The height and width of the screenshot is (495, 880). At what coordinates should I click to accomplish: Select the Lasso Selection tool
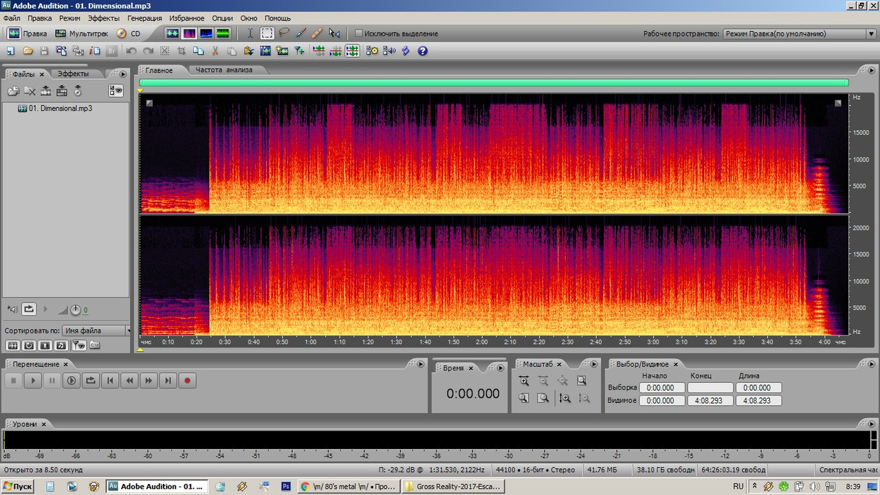[x=284, y=33]
